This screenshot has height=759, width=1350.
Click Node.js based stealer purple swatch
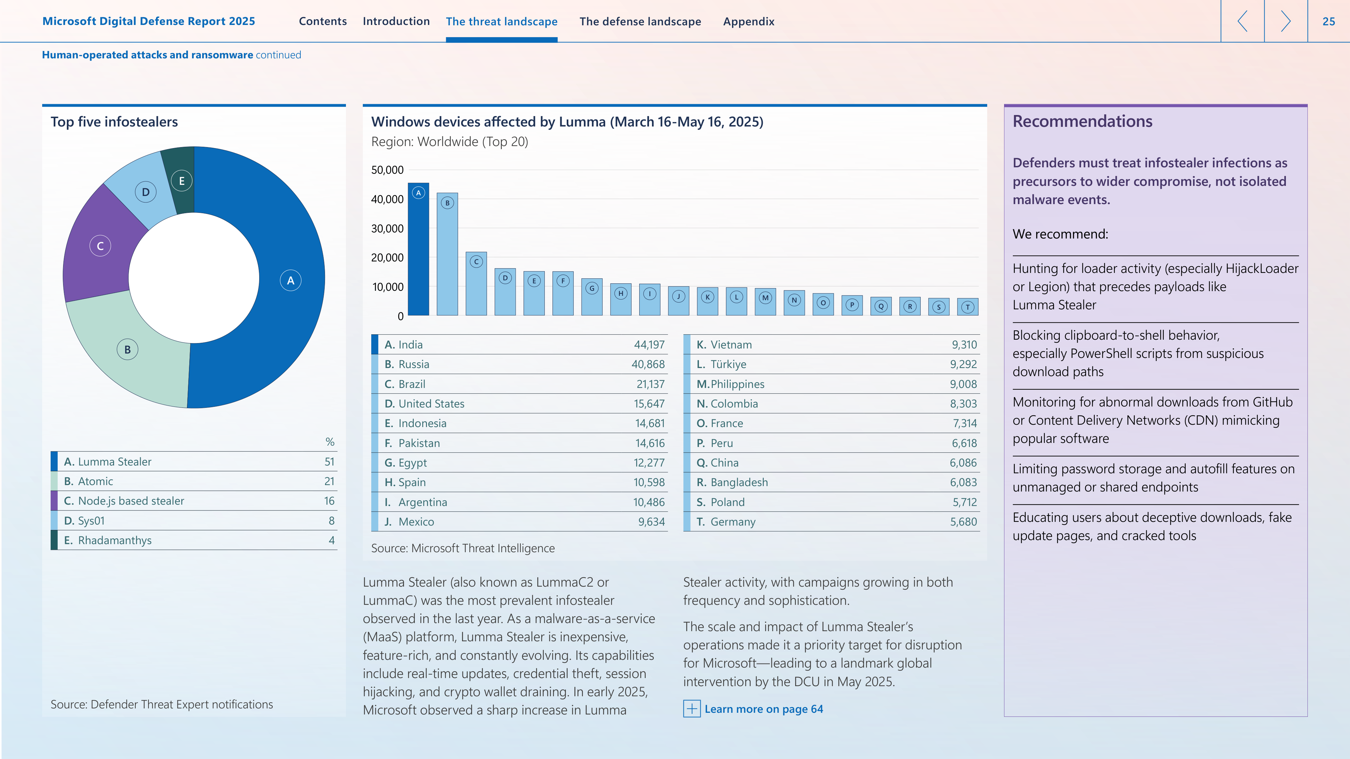click(x=54, y=501)
